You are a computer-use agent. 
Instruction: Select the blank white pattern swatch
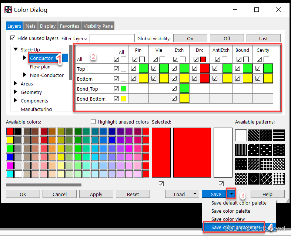pyautogui.click(x=241, y=135)
